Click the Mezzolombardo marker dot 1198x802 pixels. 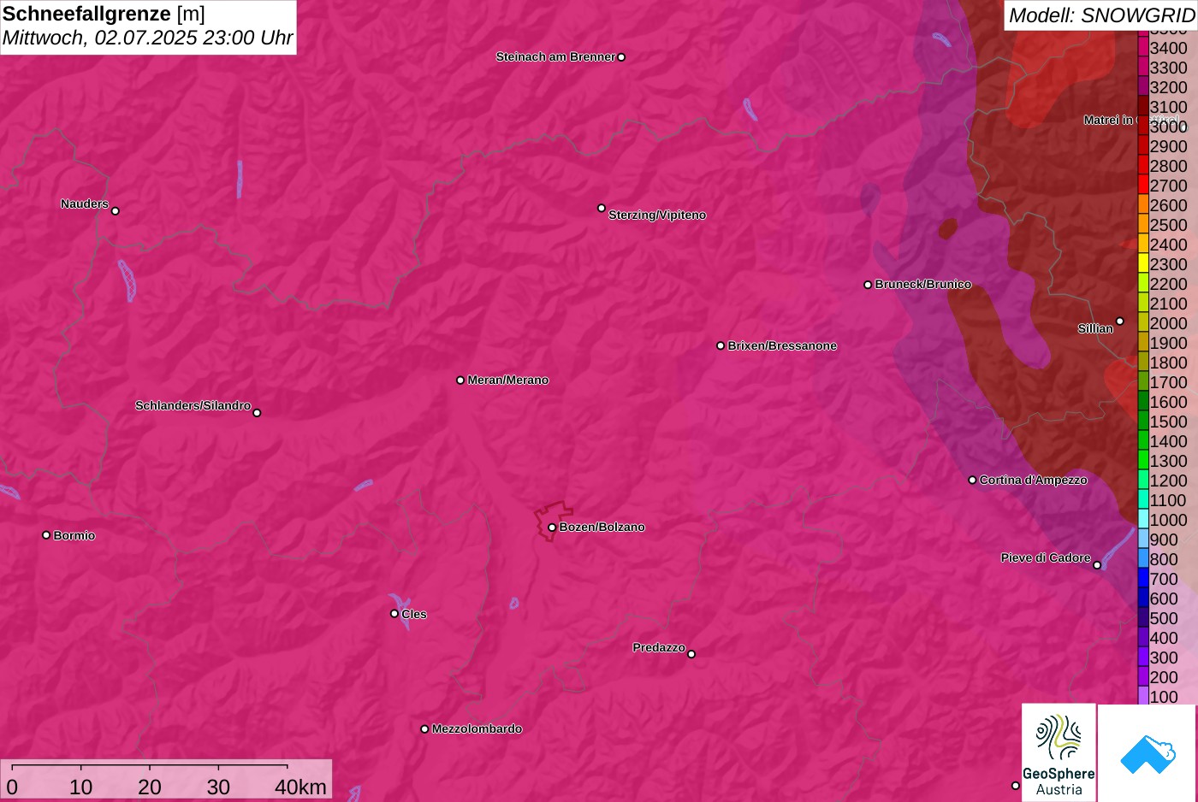424,729
